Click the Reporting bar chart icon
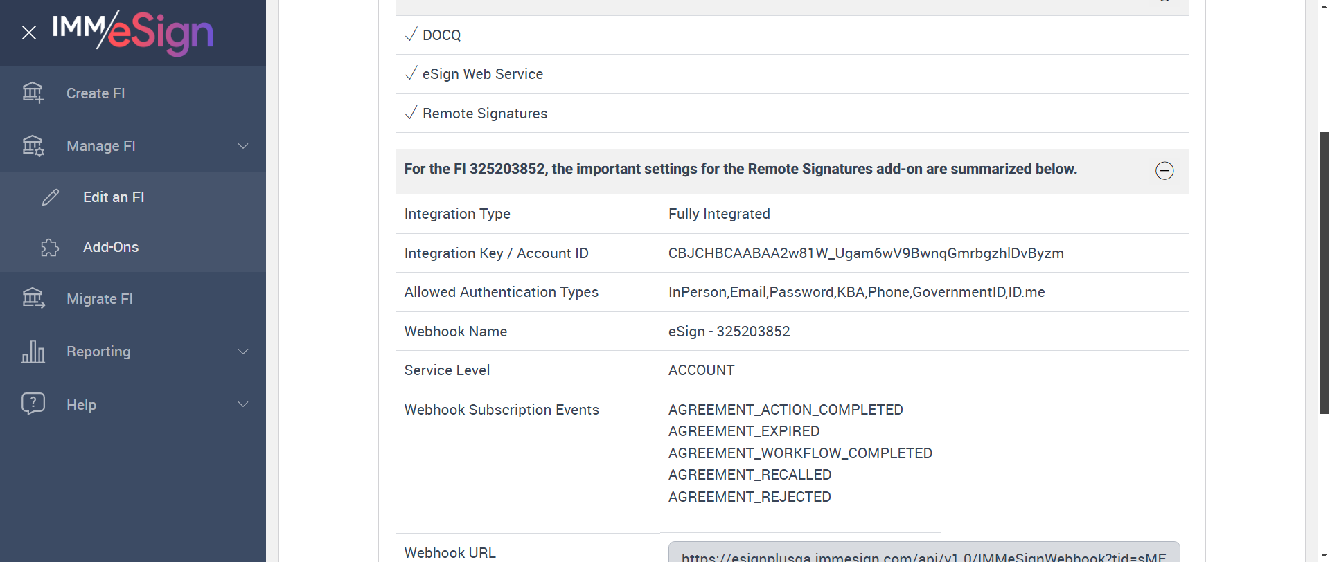This screenshot has width=1330, height=562. [33, 352]
